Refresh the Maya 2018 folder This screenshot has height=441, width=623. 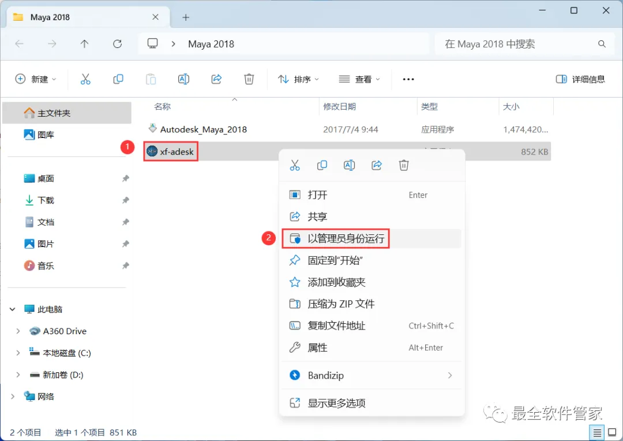click(117, 44)
